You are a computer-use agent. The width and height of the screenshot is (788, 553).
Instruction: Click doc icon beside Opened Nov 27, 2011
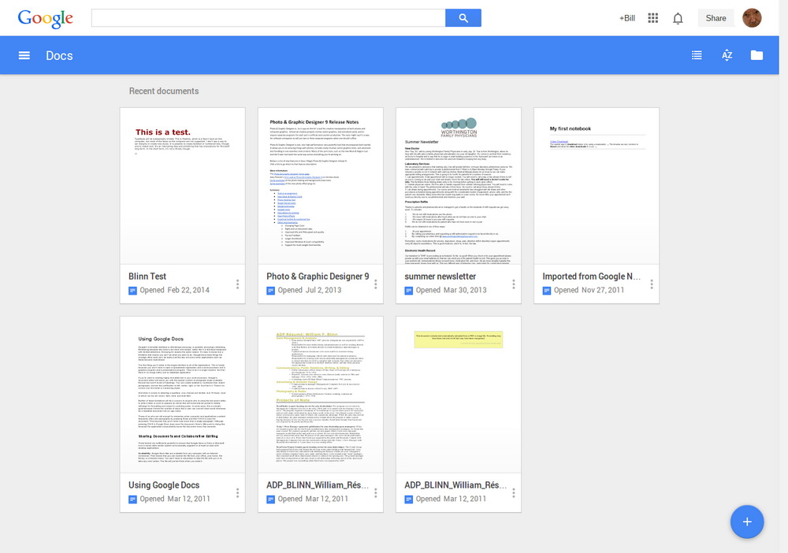pos(547,291)
